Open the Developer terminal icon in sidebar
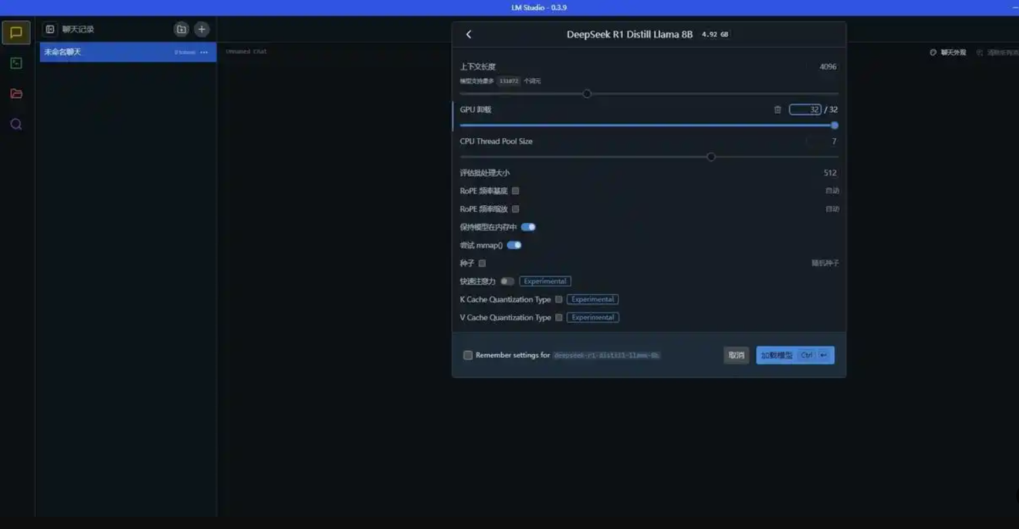The image size is (1019, 529). point(16,63)
